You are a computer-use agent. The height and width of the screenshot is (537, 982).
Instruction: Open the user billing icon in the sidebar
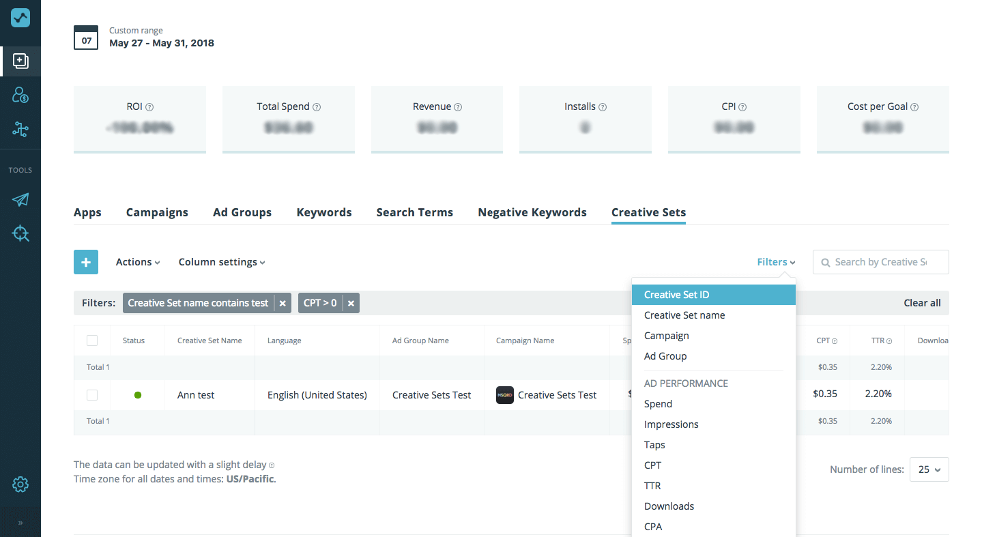20,95
